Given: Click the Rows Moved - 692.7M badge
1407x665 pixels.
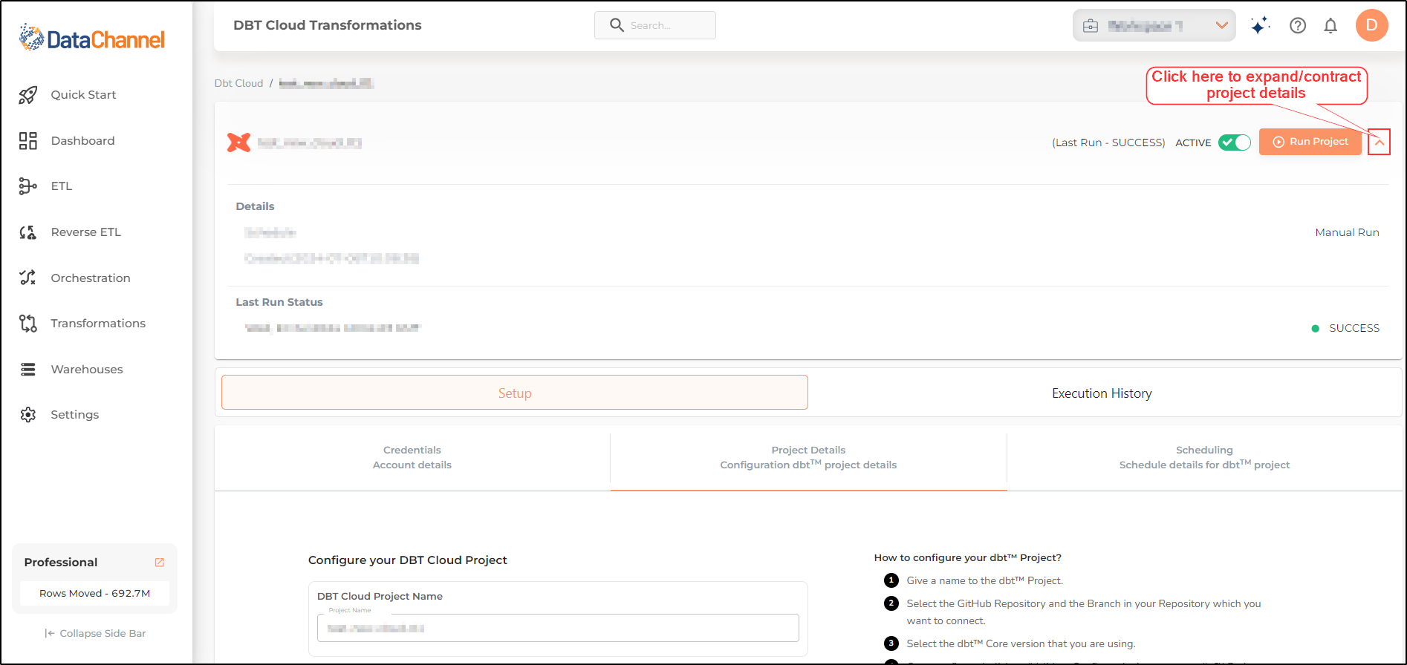Looking at the screenshot, I should click(x=95, y=593).
